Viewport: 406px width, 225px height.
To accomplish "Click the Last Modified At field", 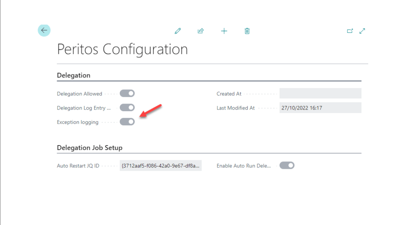I will click(x=320, y=108).
